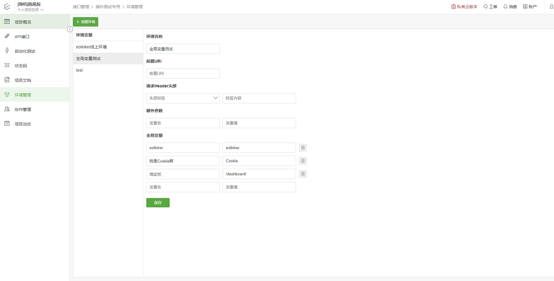
Task: Delete the 地址栏 variable row
Action: pyautogui.click(x=303, y=174)
